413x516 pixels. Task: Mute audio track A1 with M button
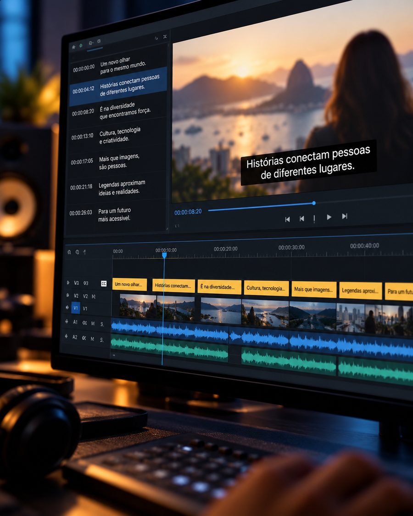[x=93, y=323]
